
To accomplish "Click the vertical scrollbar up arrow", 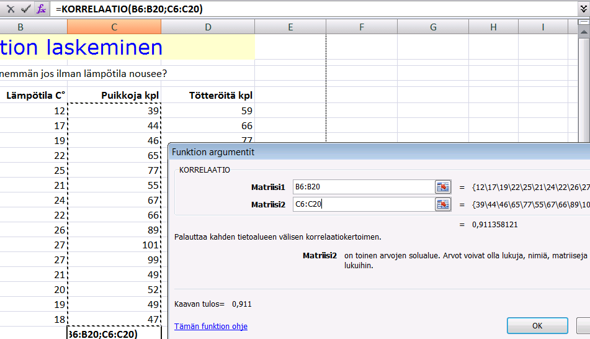I will [x=584, y=32].
